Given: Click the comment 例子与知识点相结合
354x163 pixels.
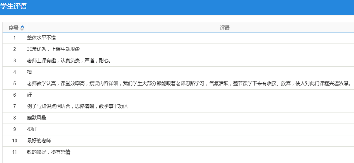Looking at the screenshot, I should click(77, 106).
